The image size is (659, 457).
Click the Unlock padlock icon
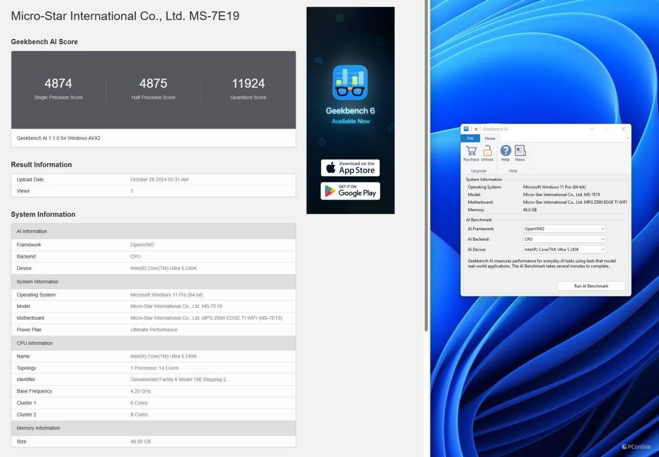click(487, 151)
